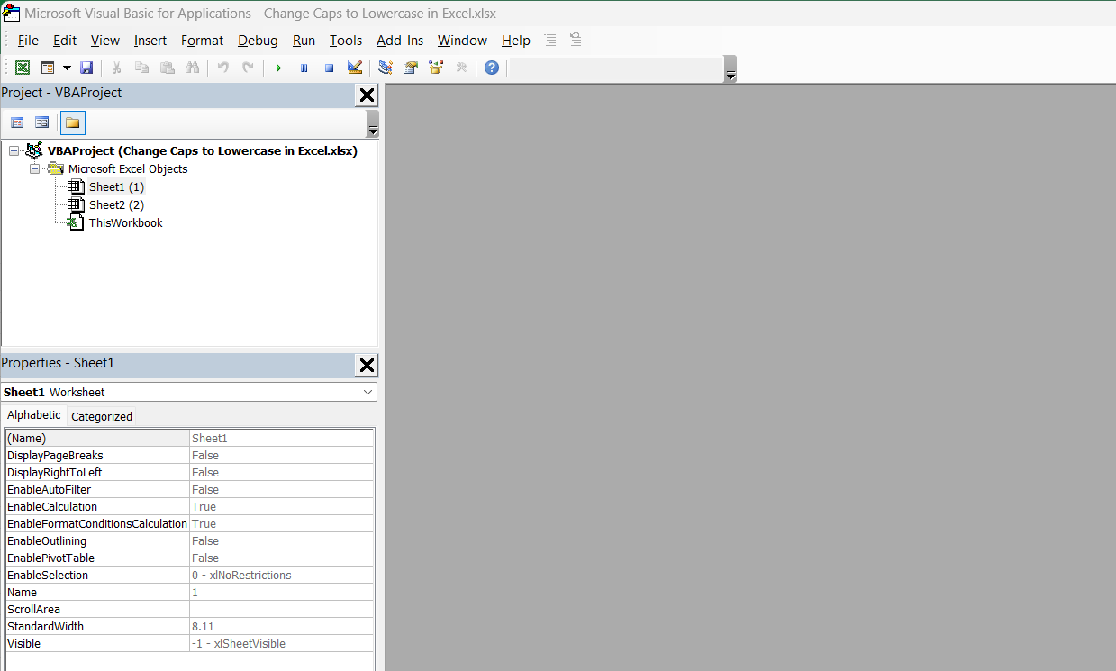Collapse the VBAProject tree node
1116x671 pixels.
[14, 151]
